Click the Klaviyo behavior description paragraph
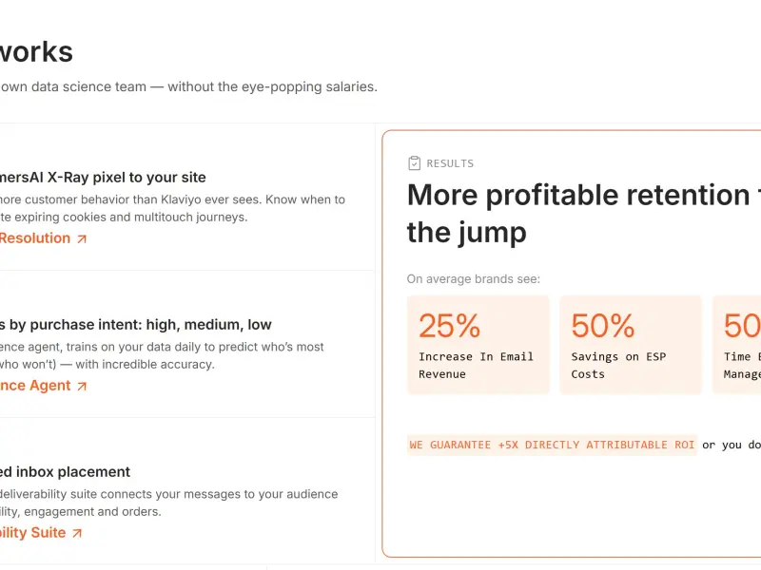Image resolution: width=761 pixels, height=570 pixels. (172, 208)
